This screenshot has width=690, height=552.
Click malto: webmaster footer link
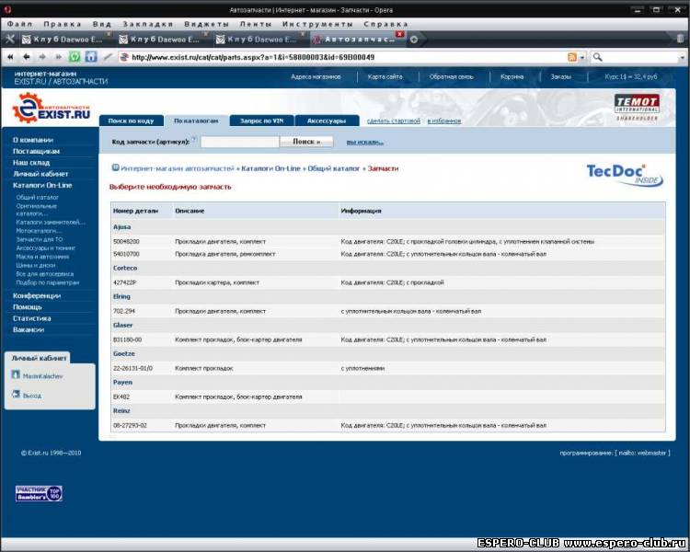point(644,453)
